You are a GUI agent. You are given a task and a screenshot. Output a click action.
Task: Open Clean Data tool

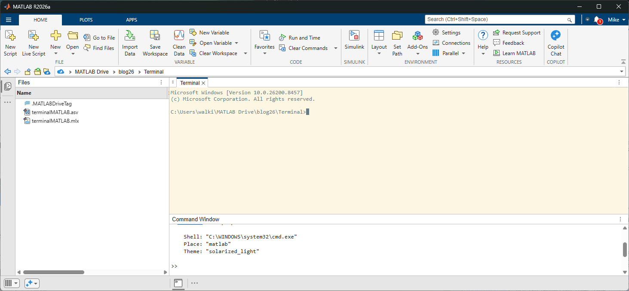tap(179, 43)
